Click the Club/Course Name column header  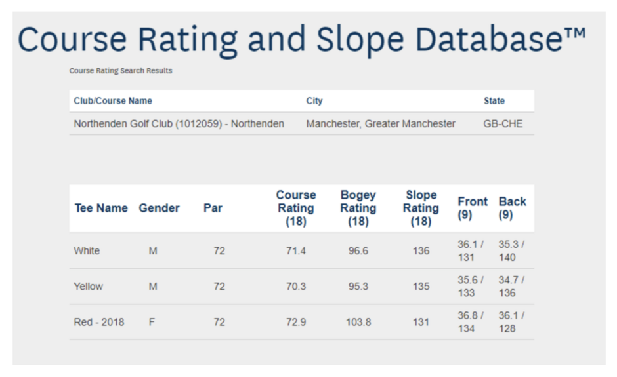coord(113,100)
